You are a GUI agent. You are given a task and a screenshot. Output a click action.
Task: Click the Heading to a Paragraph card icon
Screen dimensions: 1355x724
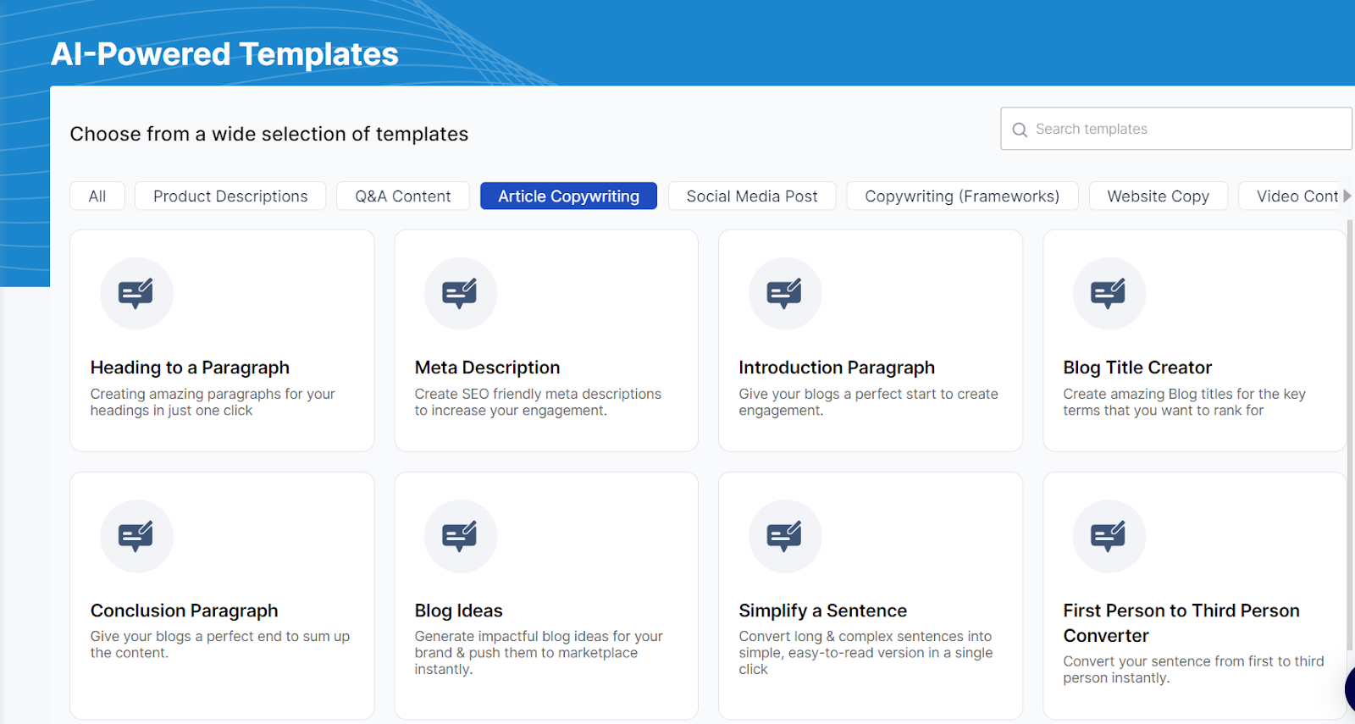click(x=136, y=294)
